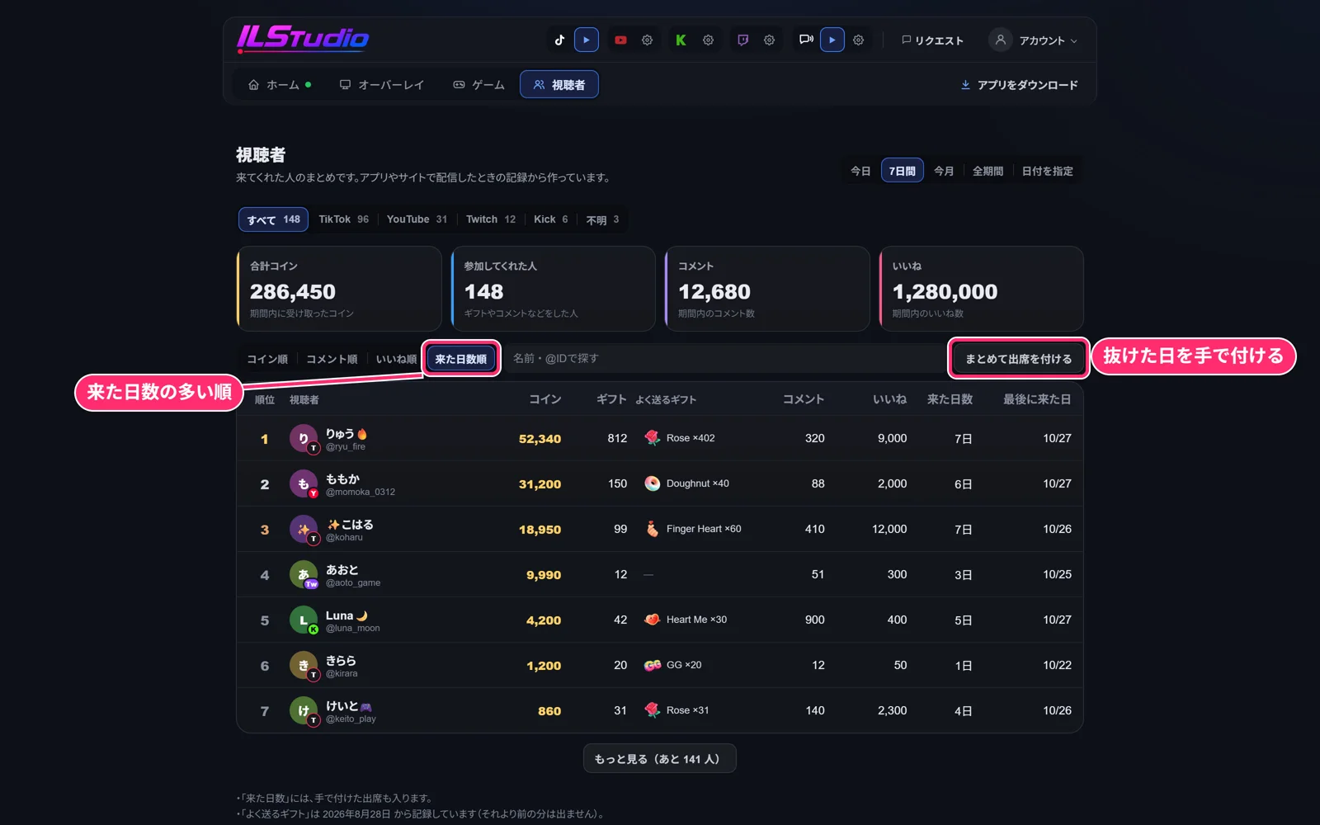
Task: Switch to the ゲーム tab
Action: (x=479, y=84)
